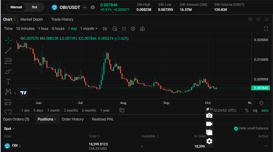Open the indicators chart icon
273x152 pixels.
click(115, 29)
